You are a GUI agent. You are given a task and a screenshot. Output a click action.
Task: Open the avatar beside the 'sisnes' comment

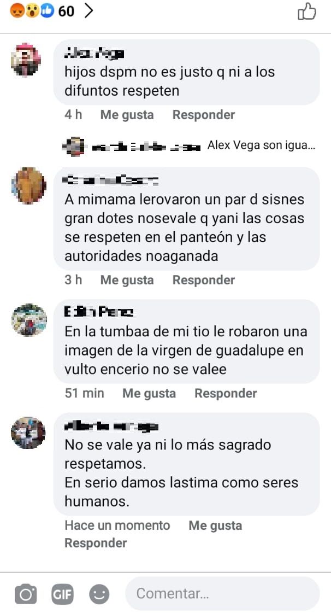[29, 186]
